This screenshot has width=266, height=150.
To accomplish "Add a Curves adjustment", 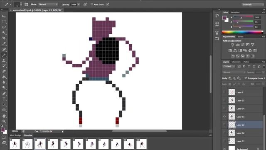I will click(x=243, y=45).
